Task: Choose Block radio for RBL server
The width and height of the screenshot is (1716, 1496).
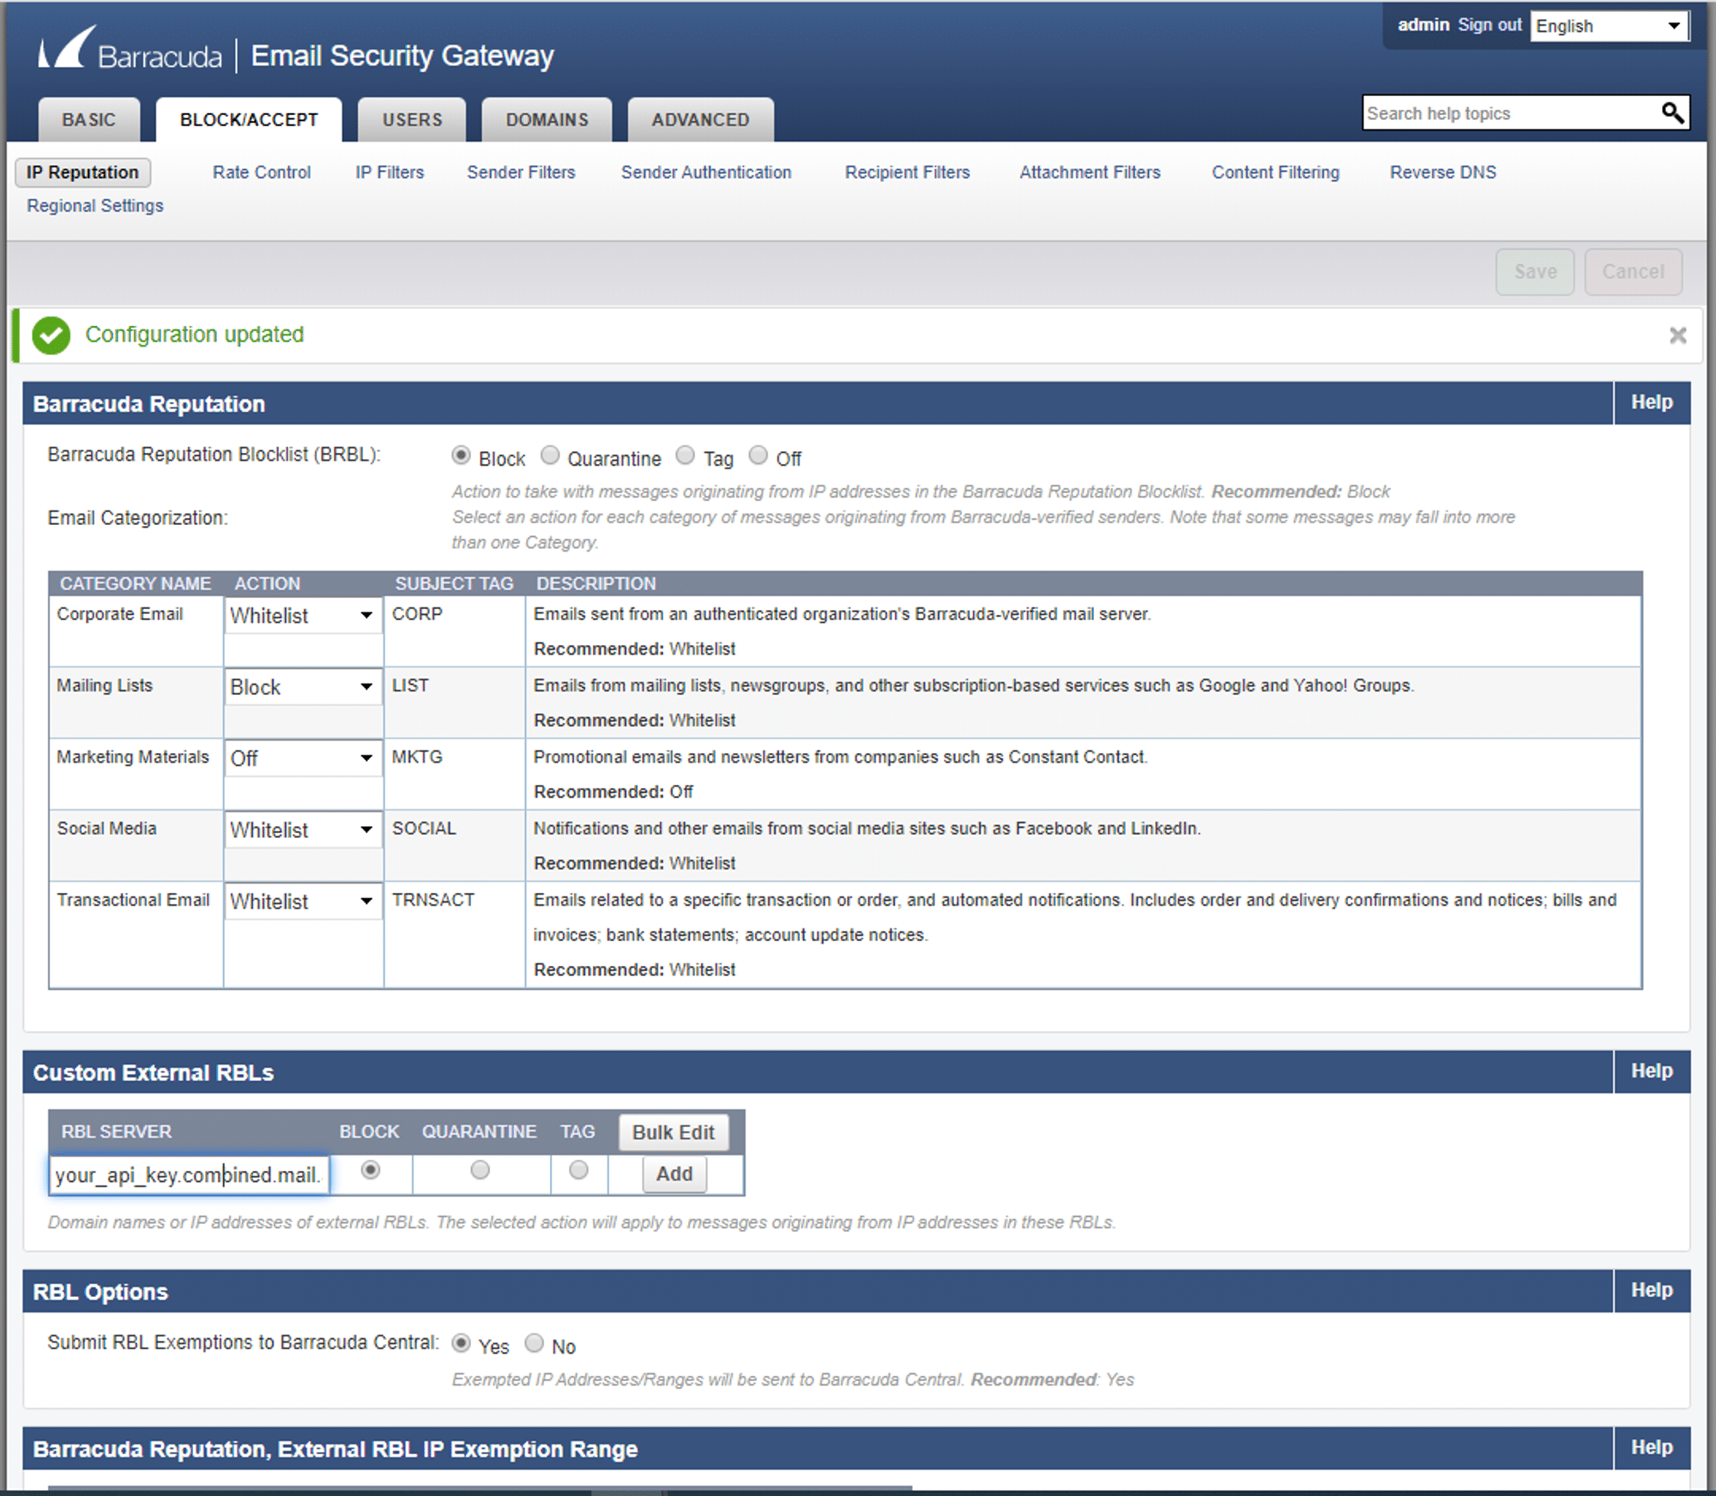Action: pyautogui.click(x=370, y=1170)
